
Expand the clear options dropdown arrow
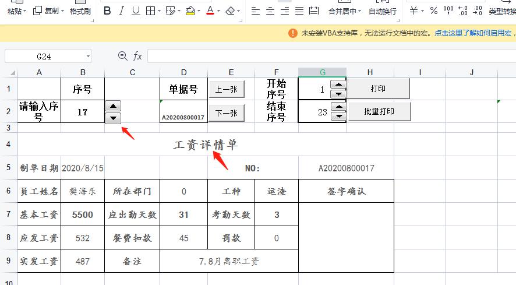239,11
